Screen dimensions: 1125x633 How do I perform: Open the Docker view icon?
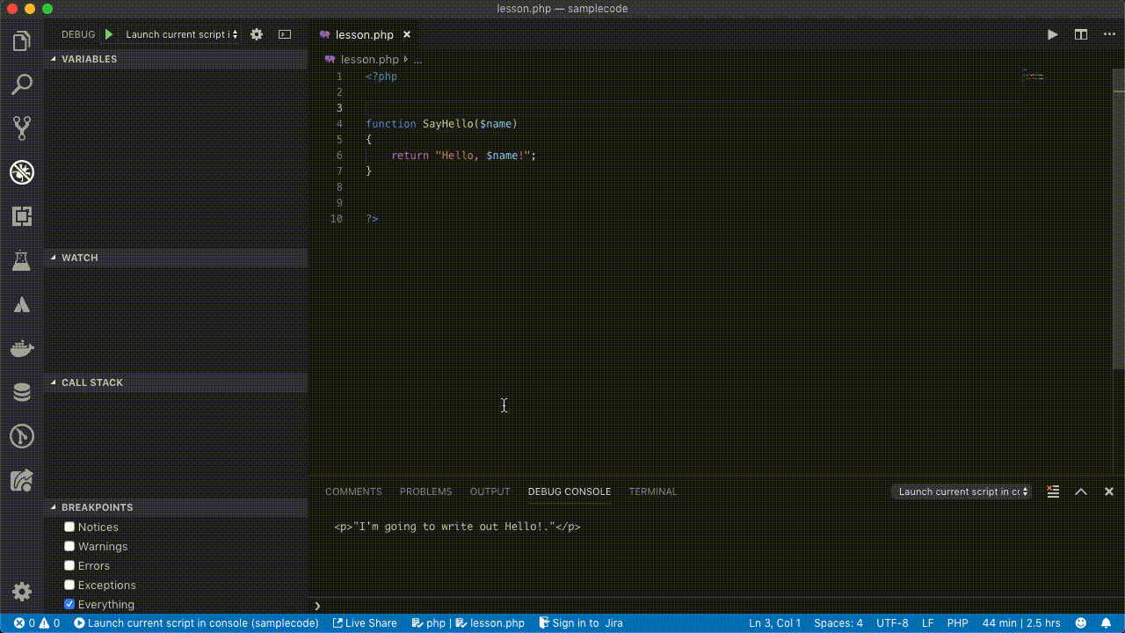(x=22, y=348)
